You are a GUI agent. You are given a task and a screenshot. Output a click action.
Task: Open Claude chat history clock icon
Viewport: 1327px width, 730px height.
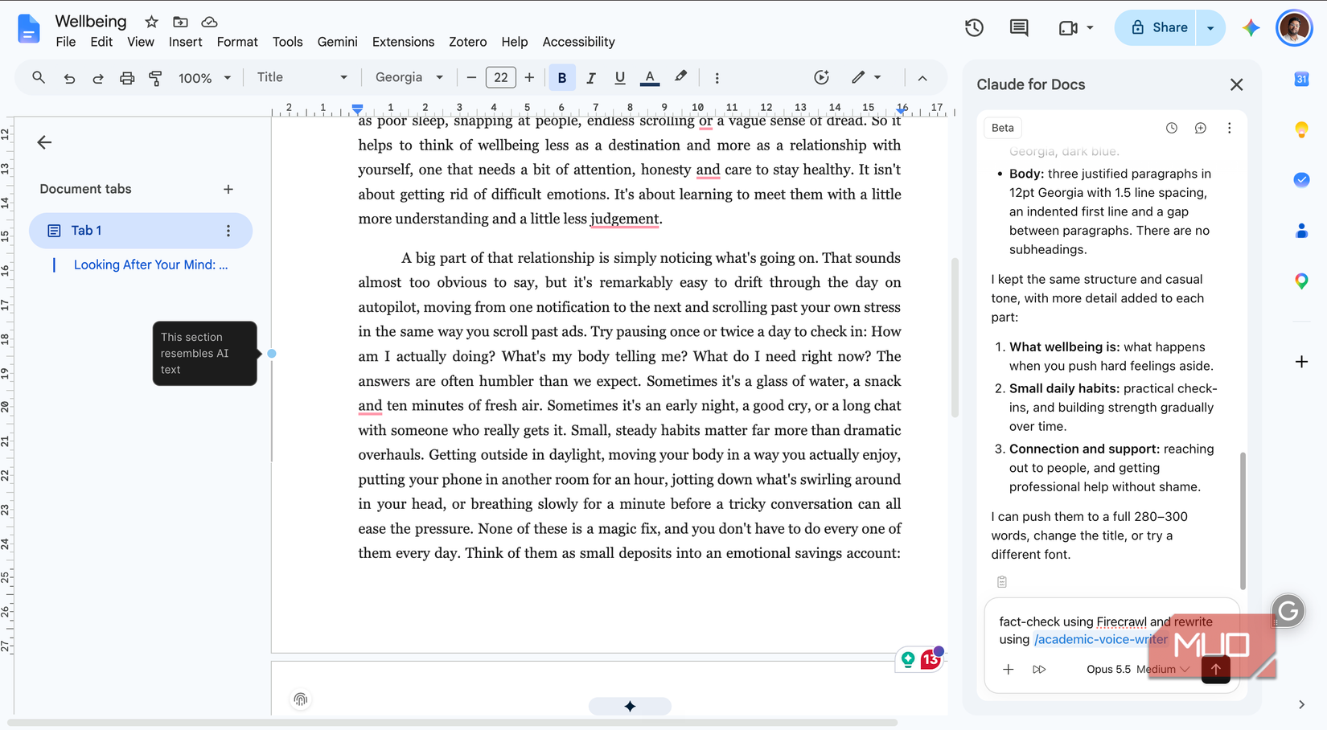[1171, 128]
